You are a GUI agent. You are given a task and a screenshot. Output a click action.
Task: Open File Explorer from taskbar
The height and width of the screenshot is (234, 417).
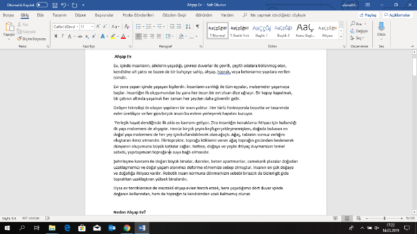(52, 228)
